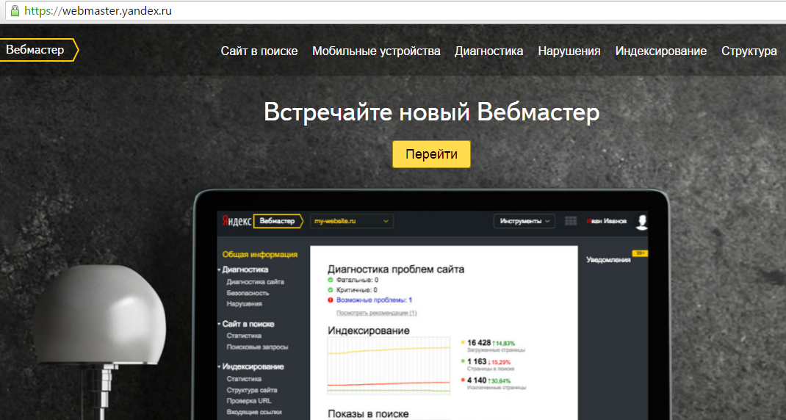This screenshot has width=786, height=420.
Task: Click the green padlock icon in address bar
Action: click(x=14, y=11)
